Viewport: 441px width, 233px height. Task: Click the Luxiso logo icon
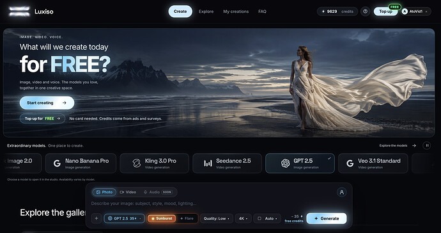click(19, 12)
